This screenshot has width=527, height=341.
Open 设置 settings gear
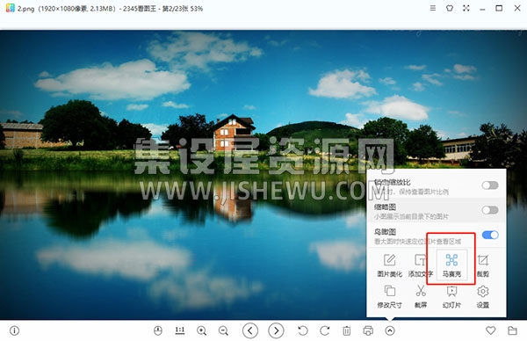(x=482, y=296)
